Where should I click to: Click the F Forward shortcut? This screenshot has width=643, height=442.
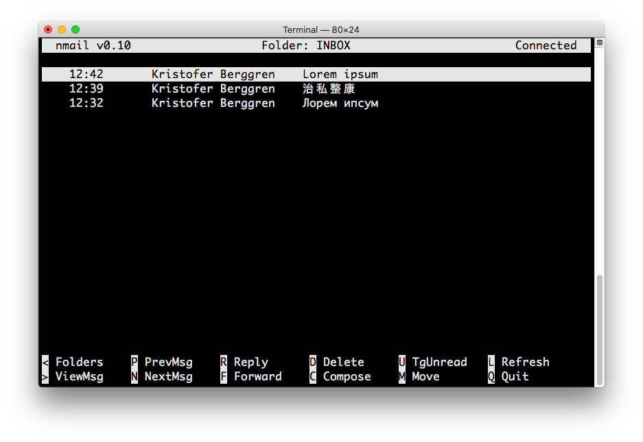pyautogui.click(x=251, y=376)
